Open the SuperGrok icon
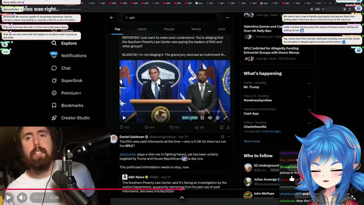This screenshot has height=205, width=364. 54,81
